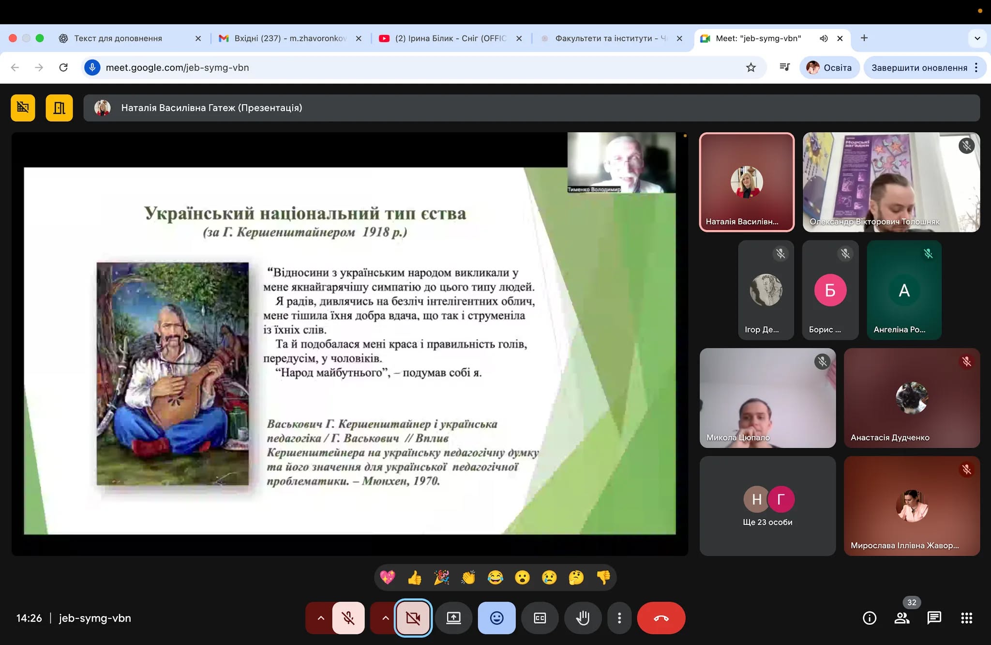The width and height of the screenshot is (991, 645).
Task: Open the activities grid icon
Action: (x=966, y=618)
